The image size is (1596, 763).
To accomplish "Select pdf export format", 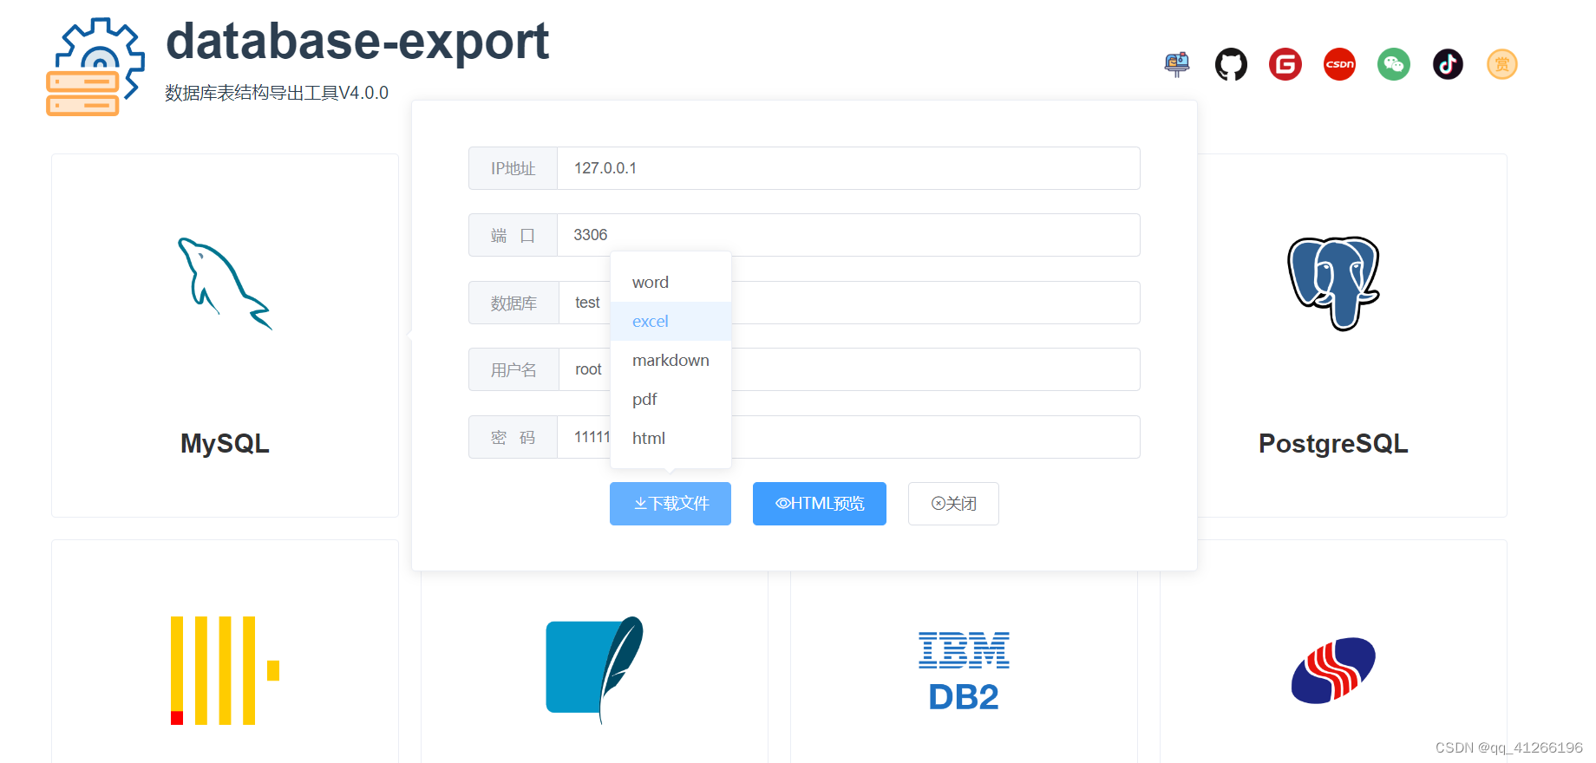I will click(670, 400).
